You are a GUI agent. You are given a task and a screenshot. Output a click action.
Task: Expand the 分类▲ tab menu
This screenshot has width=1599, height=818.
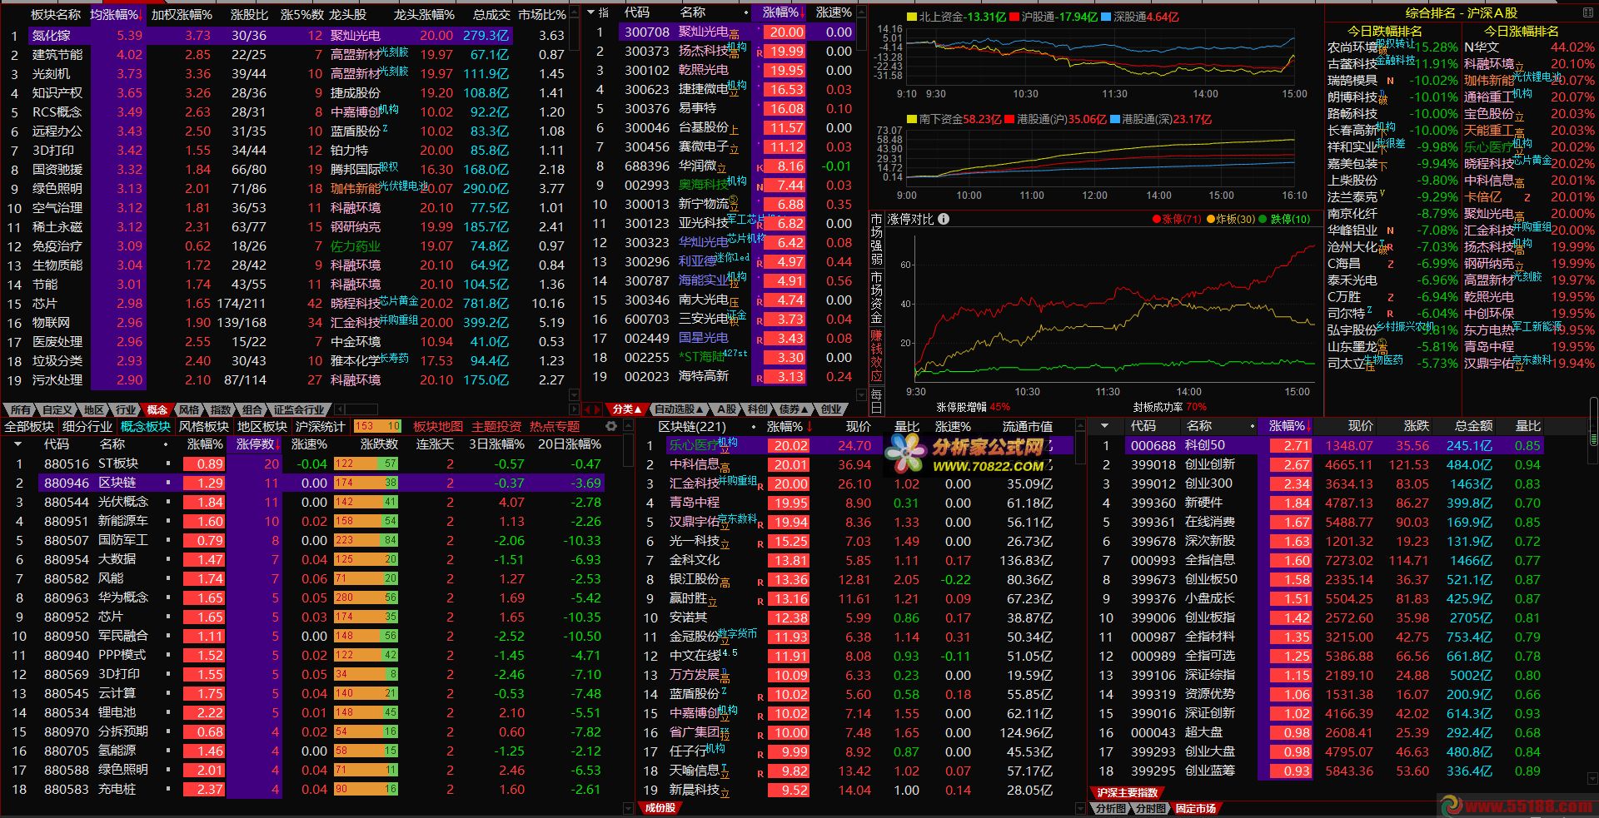tap(627, 409)
